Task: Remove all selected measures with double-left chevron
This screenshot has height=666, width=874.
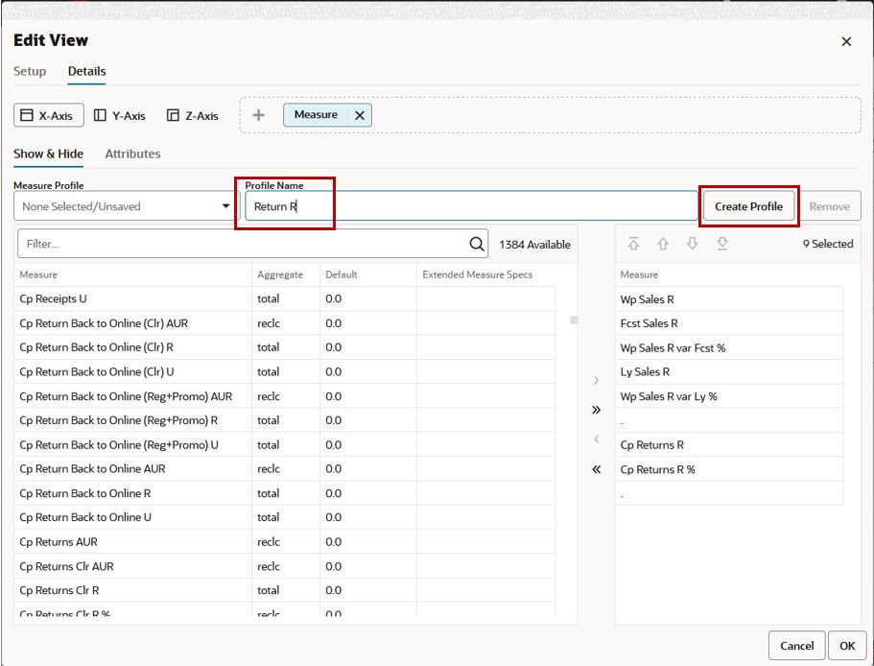Action: (x=596, y=469)
